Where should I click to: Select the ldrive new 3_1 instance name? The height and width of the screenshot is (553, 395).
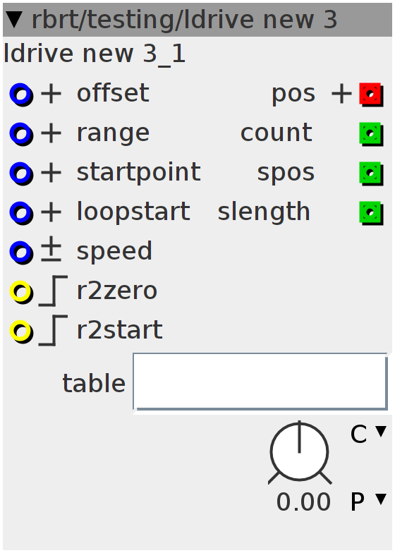[95, 55]
